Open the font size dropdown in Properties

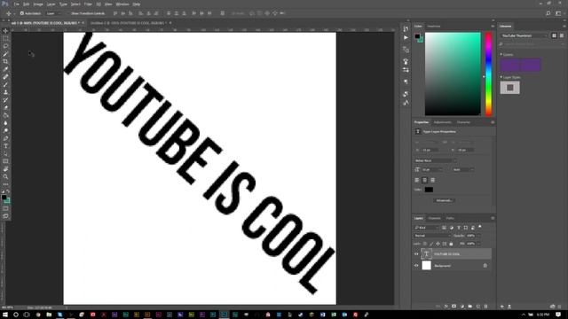pos(432,169)
